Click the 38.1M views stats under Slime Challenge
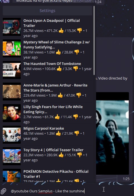Image resolution: width=134 pixels, height=196 pixels. 54,55
